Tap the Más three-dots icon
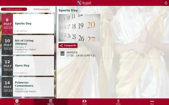169x105 pixels. pyautogui.click(x=152, y=101)
